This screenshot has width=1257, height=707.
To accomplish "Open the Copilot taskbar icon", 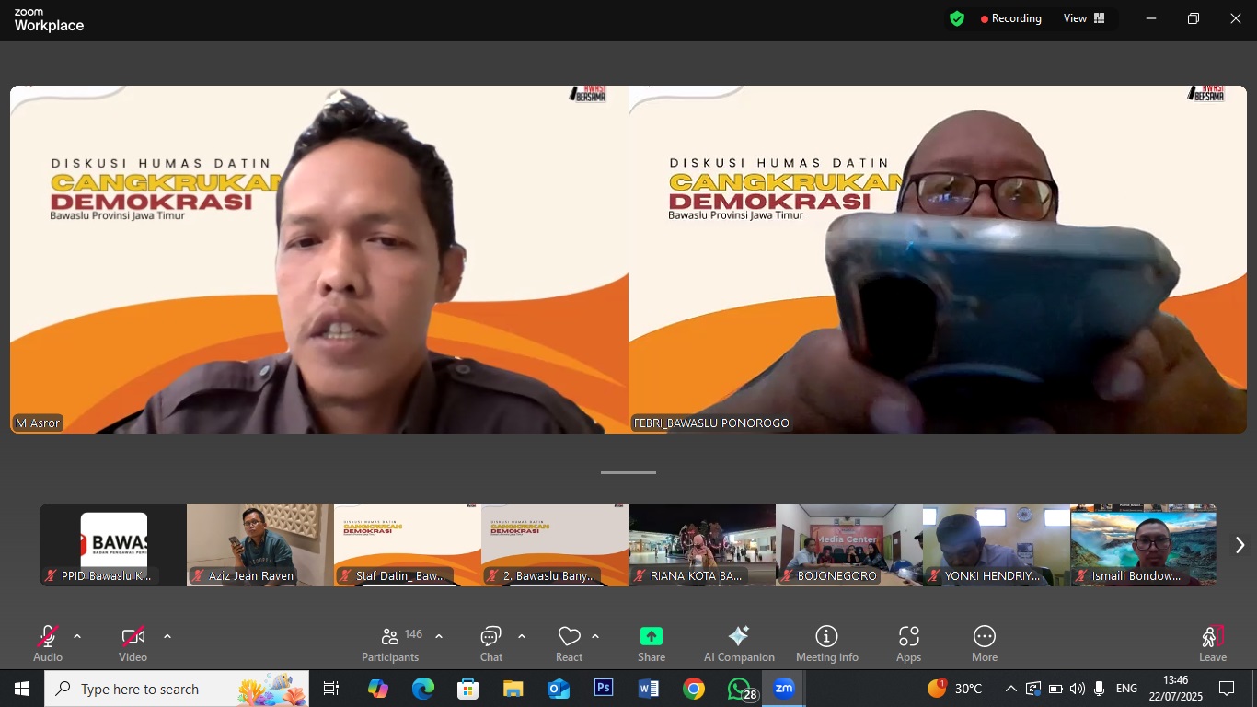I will pyautogui.click(x=378, y=689).
